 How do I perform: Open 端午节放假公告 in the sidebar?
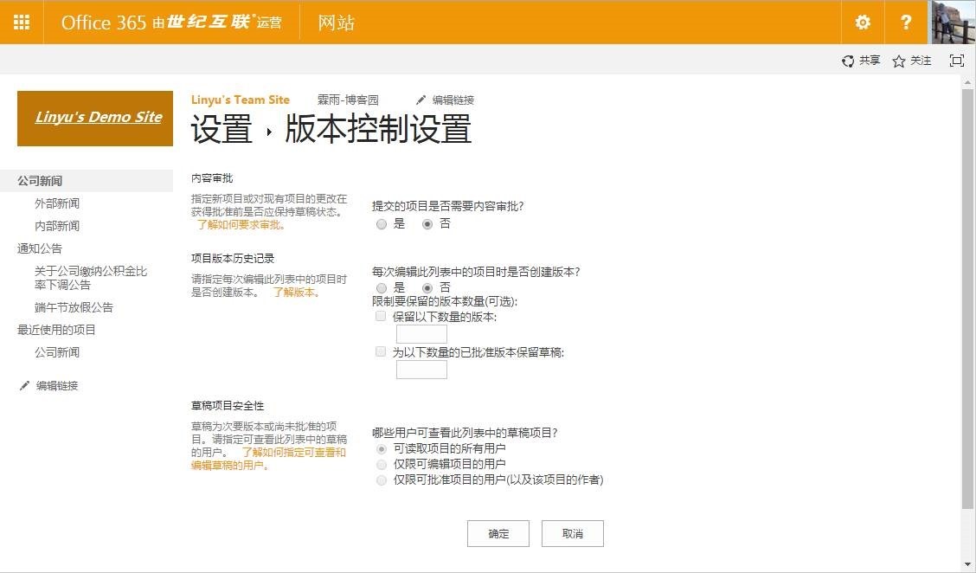click(x=74, y=307)
